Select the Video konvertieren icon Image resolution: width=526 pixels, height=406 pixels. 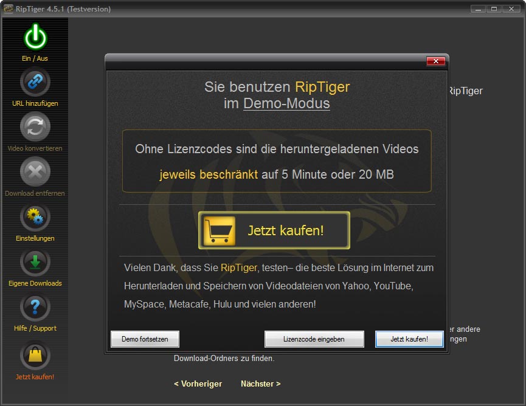coord(35,126)
